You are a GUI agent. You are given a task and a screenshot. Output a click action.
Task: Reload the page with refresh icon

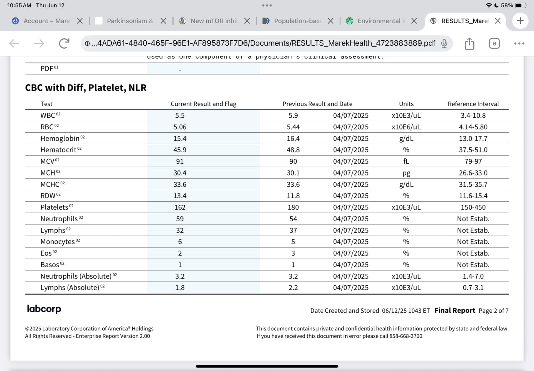64,43
